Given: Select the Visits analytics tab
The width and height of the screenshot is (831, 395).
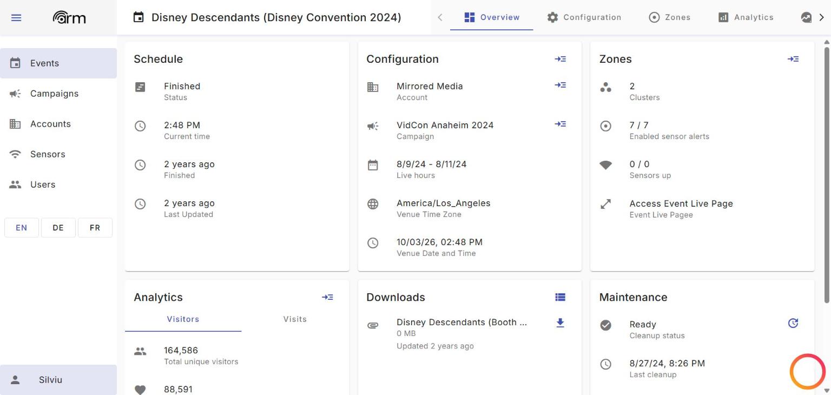Looking at the screenshot, I should [295, 319].
